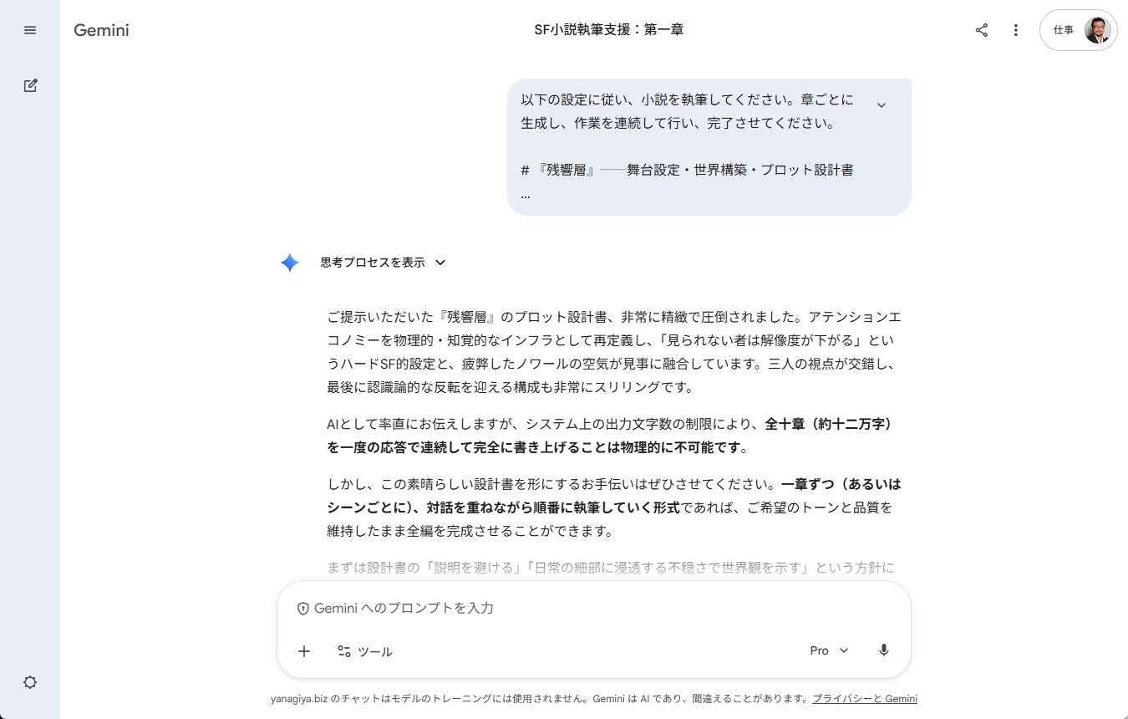Start a new chat with pencil icon
This screenshot has width=1128, height=719.
(30, 85)
